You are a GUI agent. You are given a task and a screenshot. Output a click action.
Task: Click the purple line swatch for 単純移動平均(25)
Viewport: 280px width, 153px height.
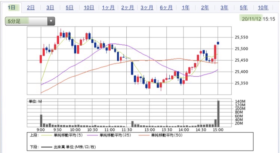(93, 135)
